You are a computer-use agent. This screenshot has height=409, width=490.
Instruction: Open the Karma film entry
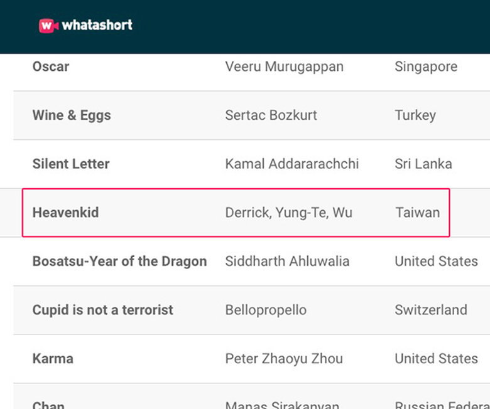[53, 359]
